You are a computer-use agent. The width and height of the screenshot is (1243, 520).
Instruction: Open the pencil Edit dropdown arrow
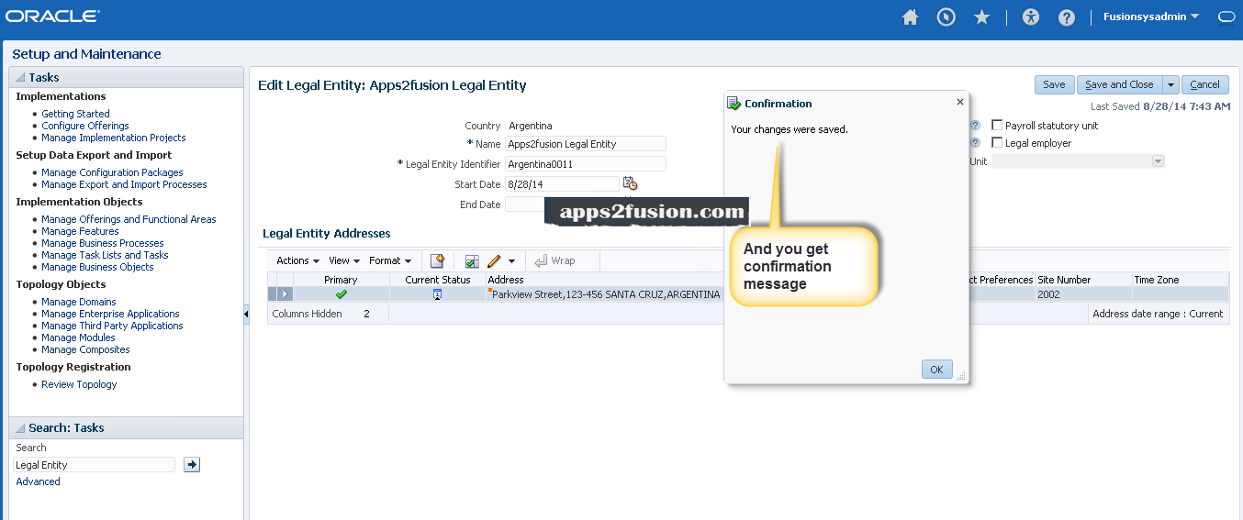[x=512, y=261]
